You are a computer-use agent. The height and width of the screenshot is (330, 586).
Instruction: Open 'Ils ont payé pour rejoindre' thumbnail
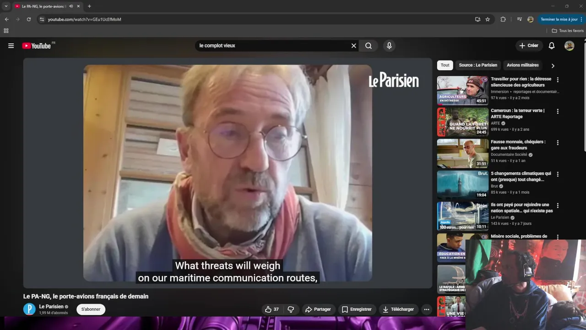click(462, 216)
